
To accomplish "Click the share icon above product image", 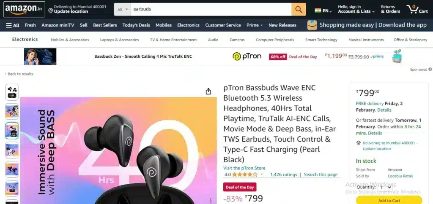I will point(208,91).
